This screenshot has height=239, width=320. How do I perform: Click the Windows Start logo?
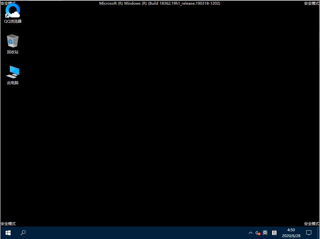(7, 232)
